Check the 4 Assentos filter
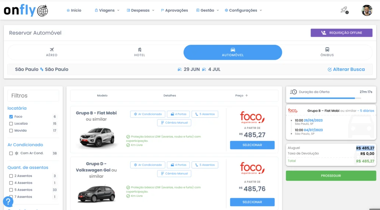Screen dimensions: 380x210 [x=11, y=183]
